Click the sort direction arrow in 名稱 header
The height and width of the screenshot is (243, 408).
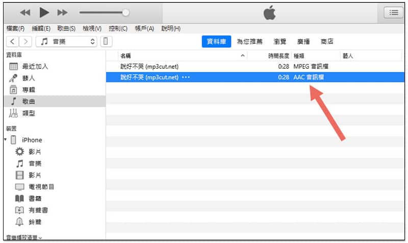pos(243,56)
